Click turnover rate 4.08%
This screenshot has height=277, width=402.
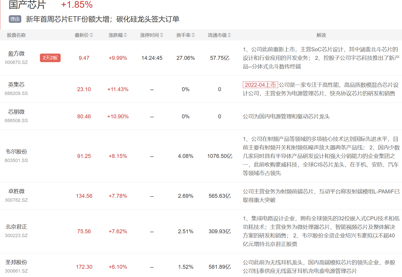[x=186, y=156]
